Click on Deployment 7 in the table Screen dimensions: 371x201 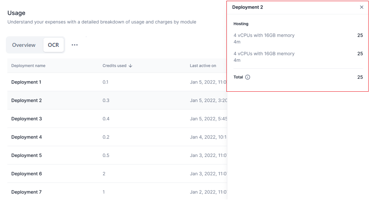[x=27, y=192]
